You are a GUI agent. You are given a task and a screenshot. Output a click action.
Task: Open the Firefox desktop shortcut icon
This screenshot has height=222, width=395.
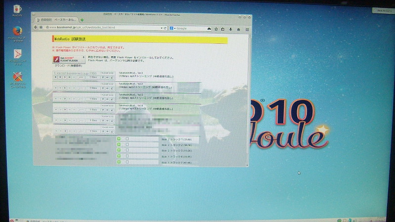click(18, 31)
